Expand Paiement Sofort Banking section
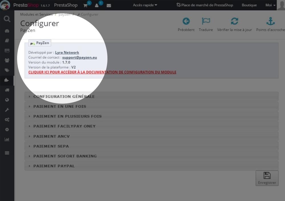285x201 pixels. pyautogui.click(x=151, y=156)
